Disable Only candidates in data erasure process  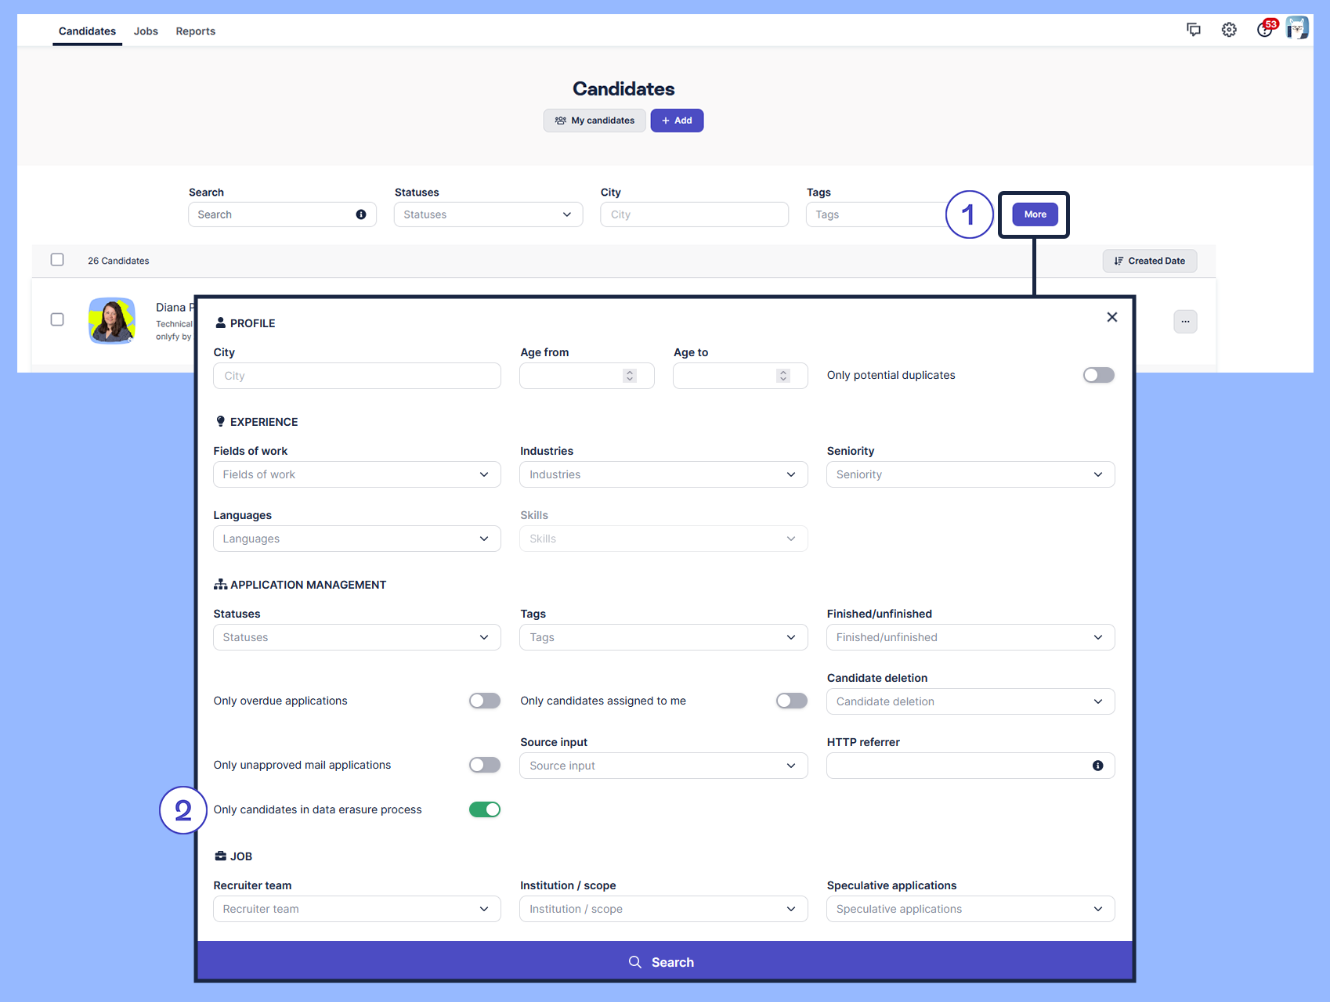484,809
